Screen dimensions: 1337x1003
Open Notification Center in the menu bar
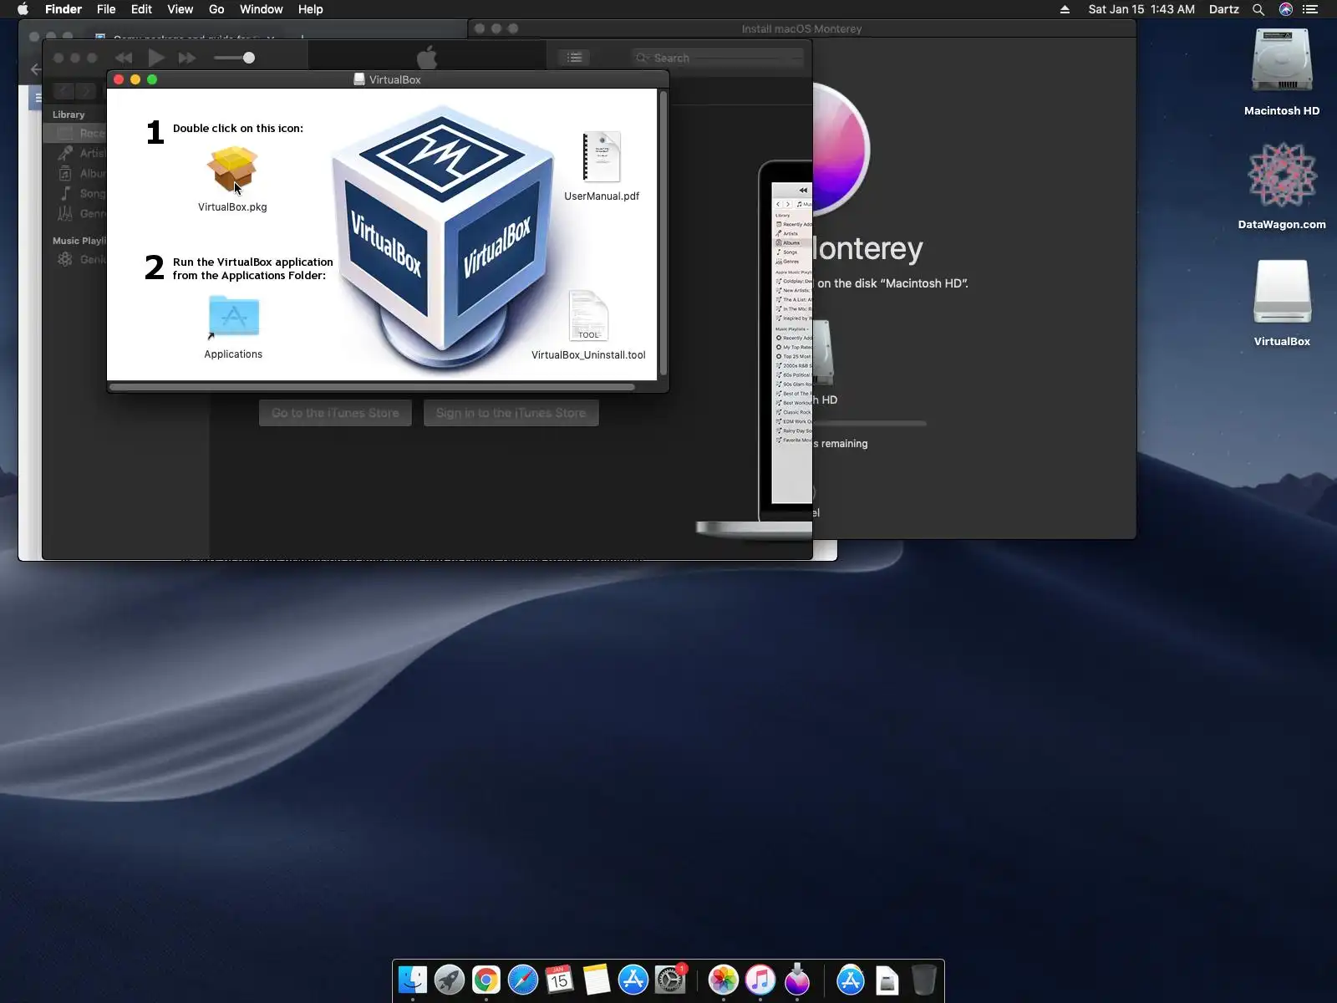point(1310,9)
